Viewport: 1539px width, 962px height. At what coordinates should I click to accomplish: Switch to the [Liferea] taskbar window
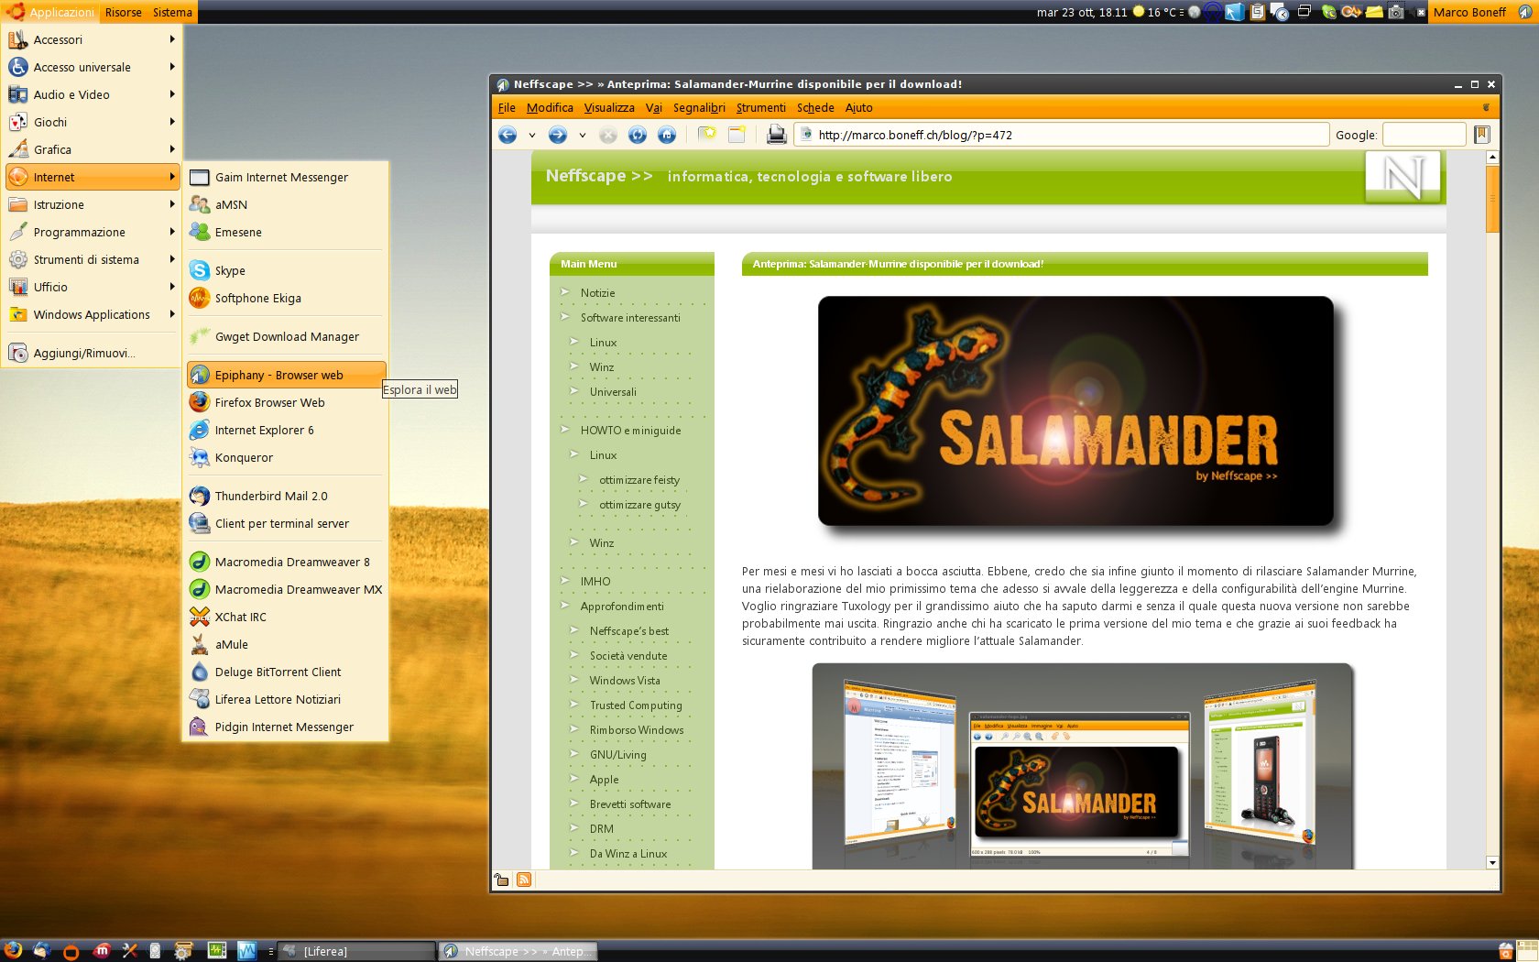[355, 951]
